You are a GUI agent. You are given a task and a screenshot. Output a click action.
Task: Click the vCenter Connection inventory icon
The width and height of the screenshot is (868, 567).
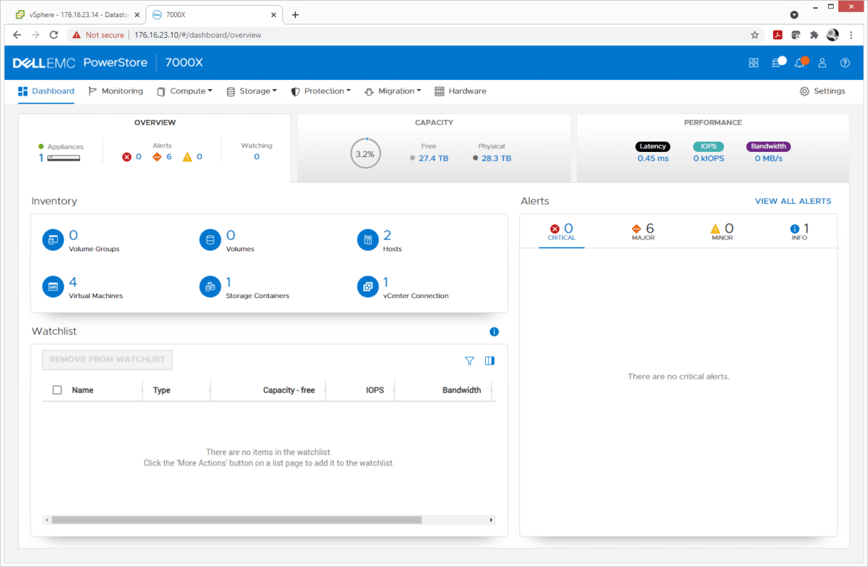[367, 287]
